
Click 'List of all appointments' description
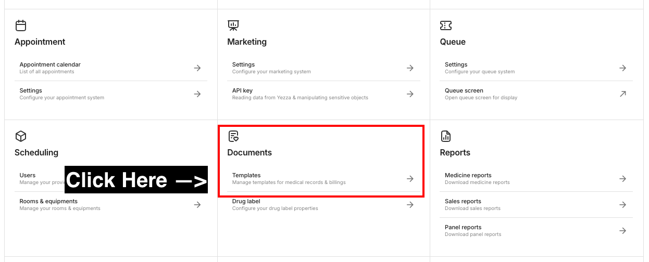(47, 72)
